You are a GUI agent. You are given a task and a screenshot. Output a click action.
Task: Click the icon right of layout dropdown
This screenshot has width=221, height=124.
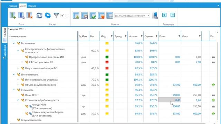point(155,15)
